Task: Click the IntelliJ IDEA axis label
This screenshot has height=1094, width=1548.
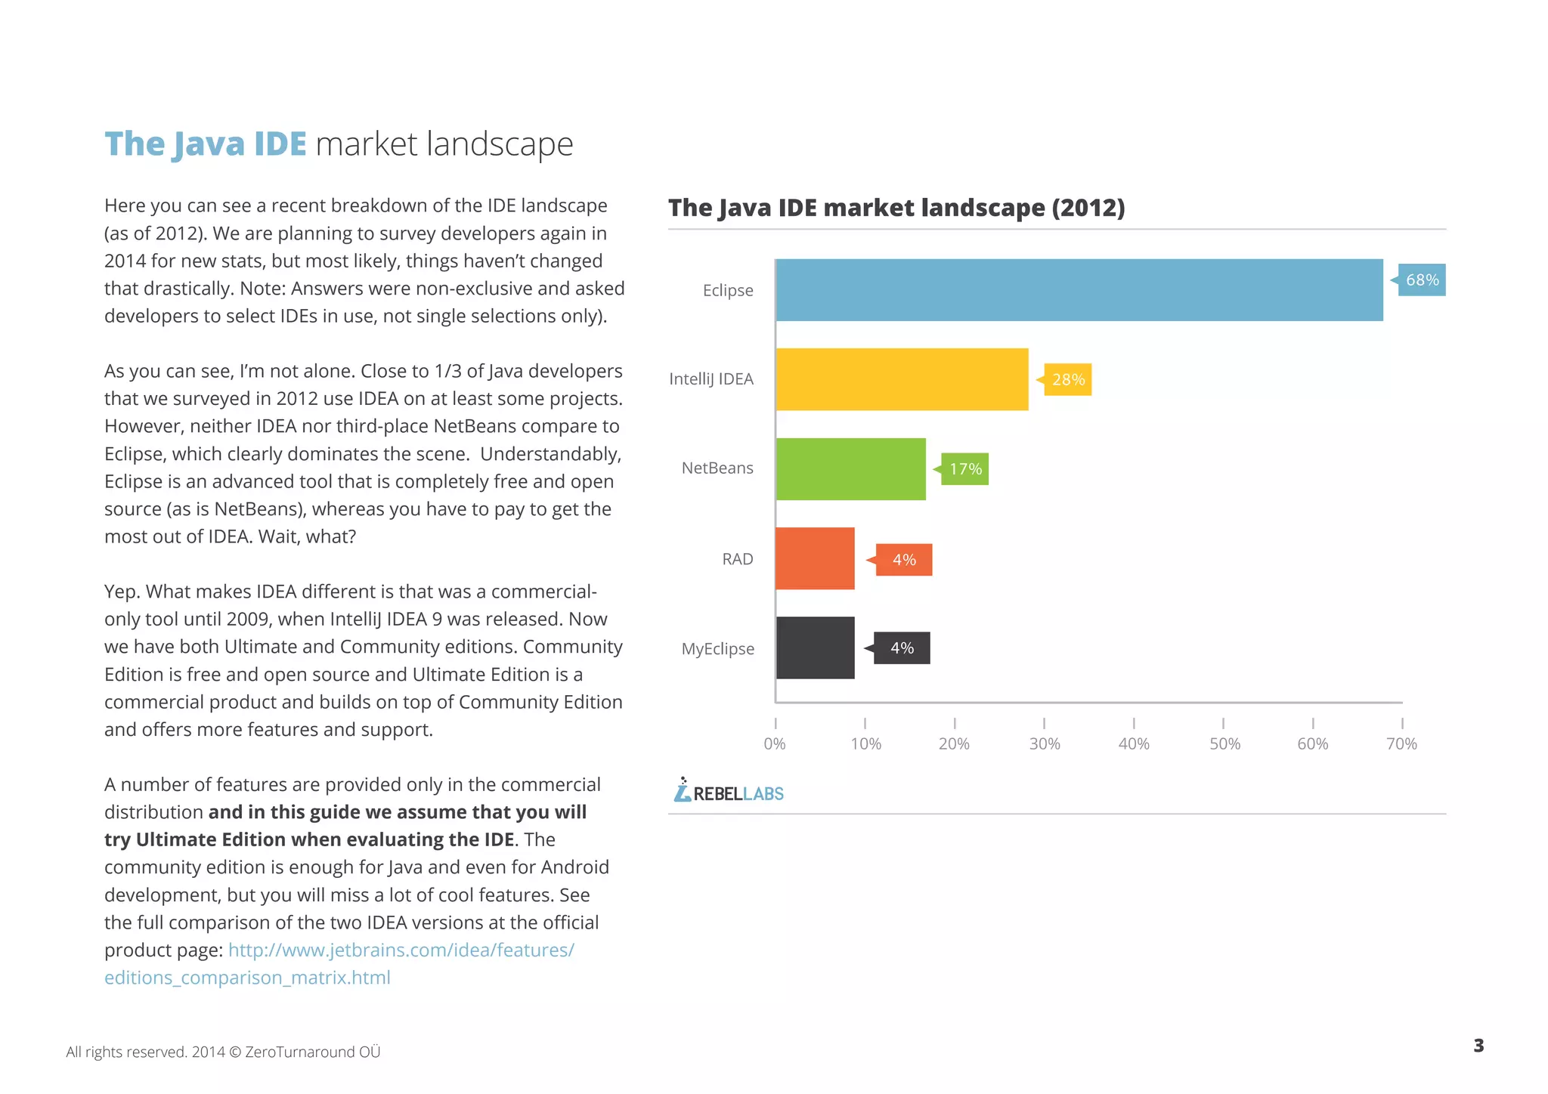Action: pos(711,379)
